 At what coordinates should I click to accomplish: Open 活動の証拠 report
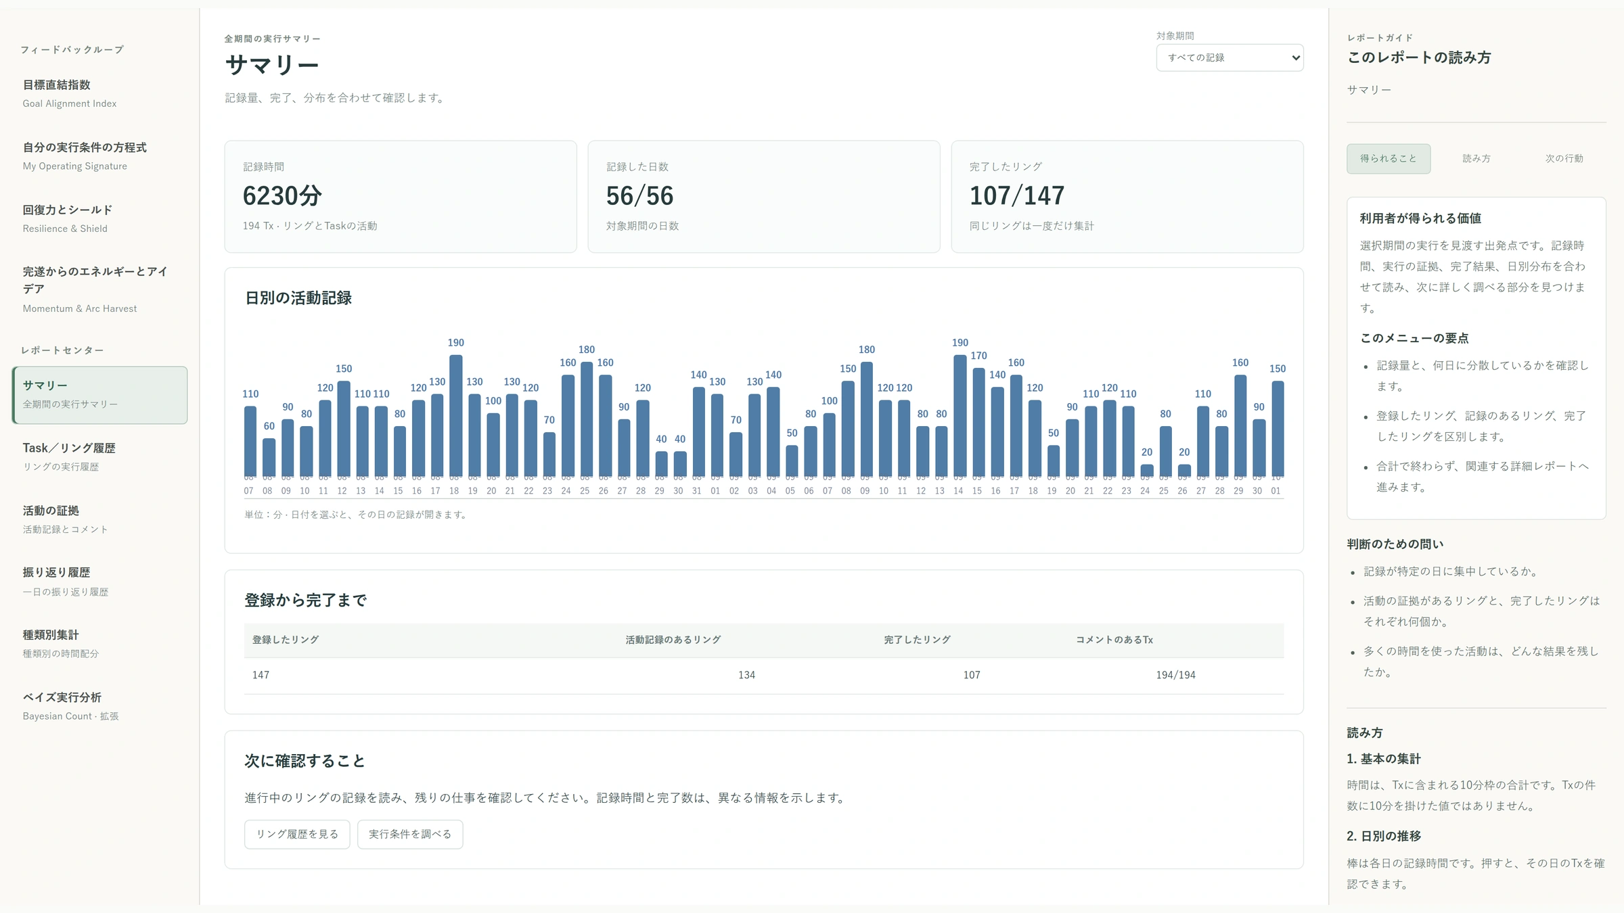click(99, 519)
